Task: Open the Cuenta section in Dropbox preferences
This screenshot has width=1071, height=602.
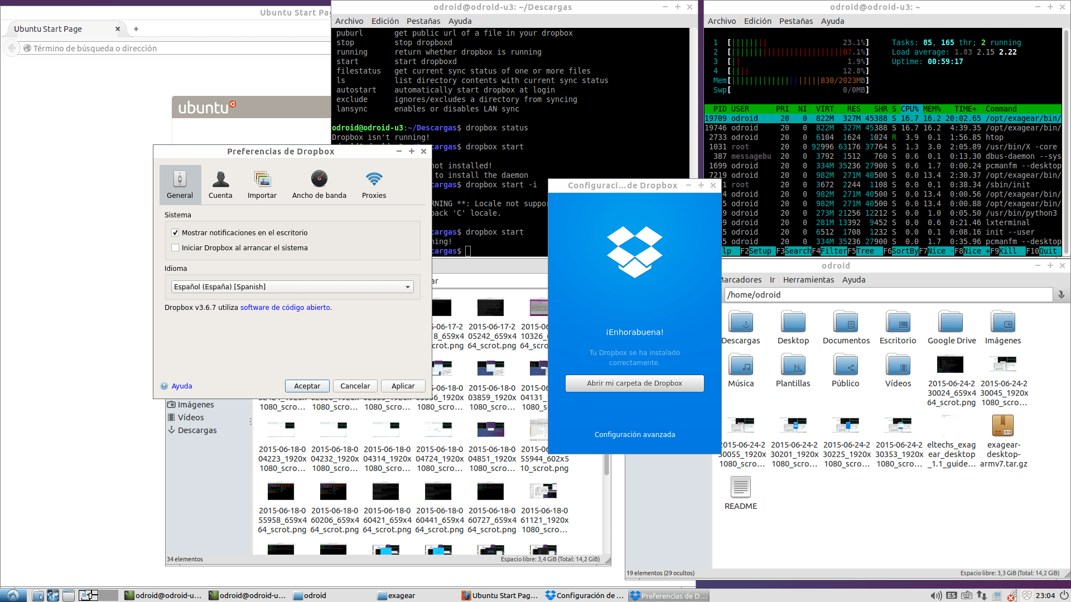Action: (x=220, y=185)
